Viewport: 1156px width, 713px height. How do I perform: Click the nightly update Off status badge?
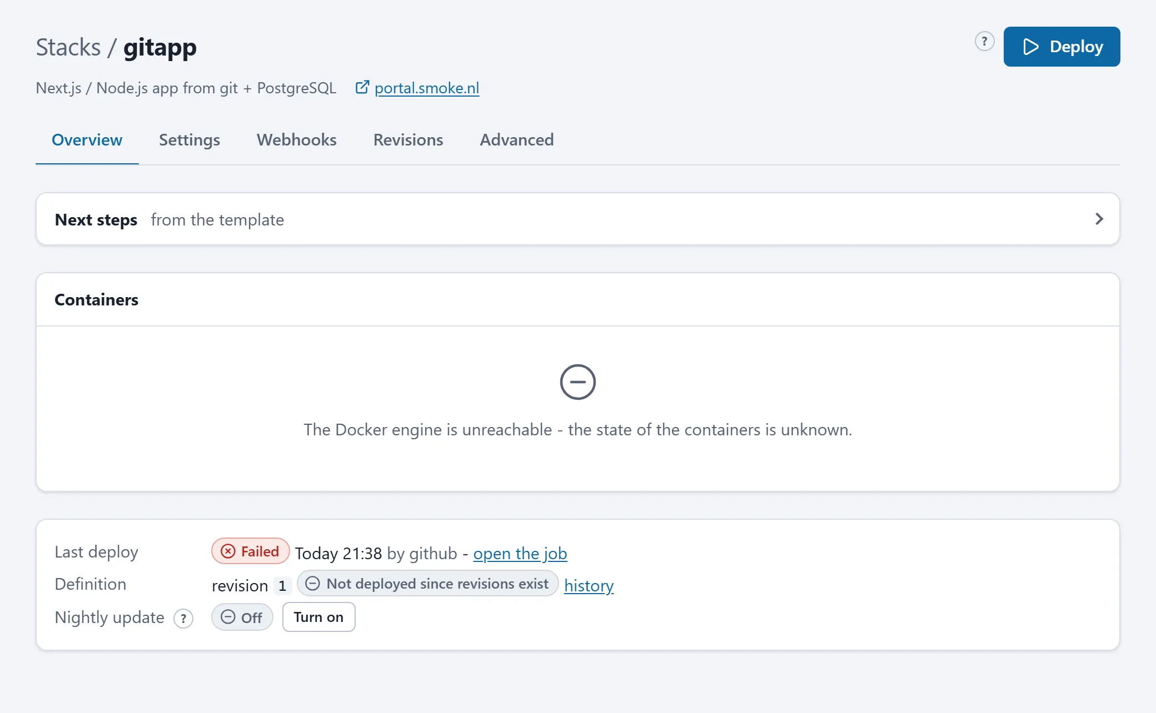[x=242, y=617]
